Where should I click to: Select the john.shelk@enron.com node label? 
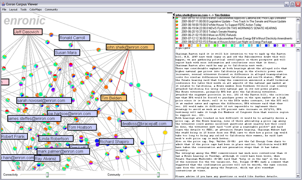(130, 47)
